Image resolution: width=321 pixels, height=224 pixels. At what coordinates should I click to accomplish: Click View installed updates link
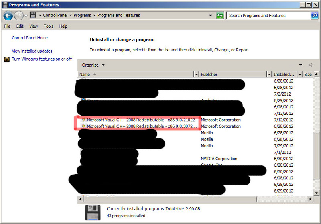coord(32,51)
